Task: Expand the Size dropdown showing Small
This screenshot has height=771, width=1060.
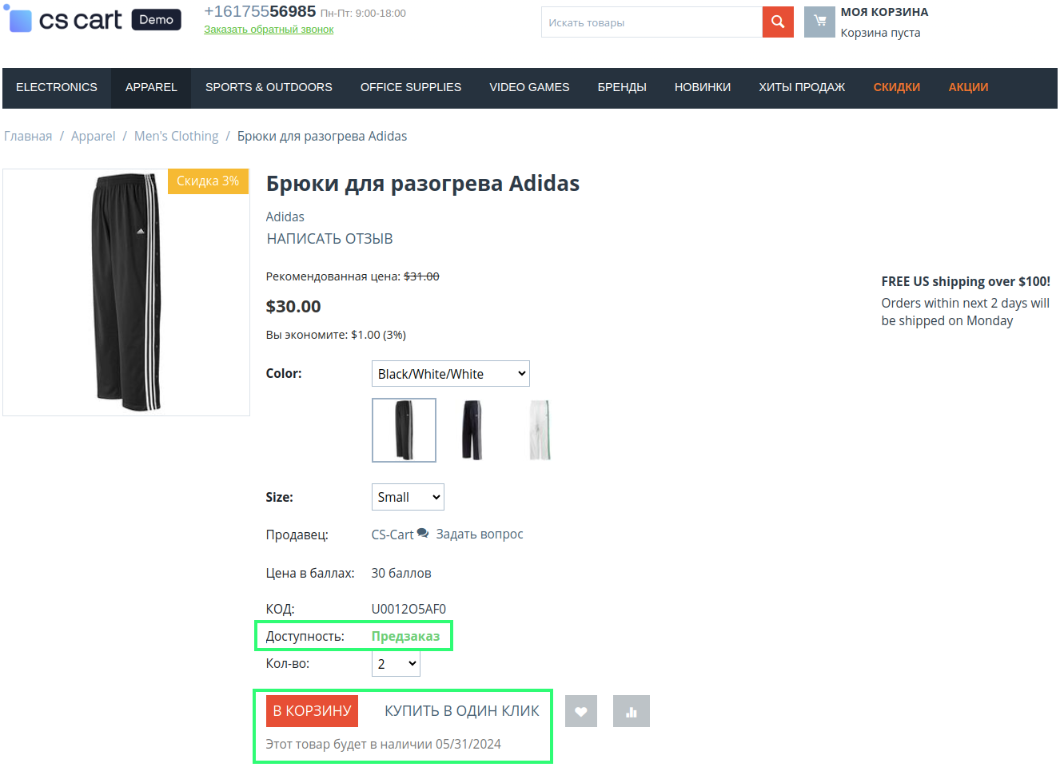Action: pos(408,497)
